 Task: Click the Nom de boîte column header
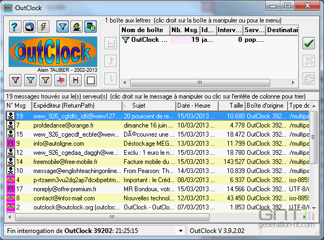[x=145, y=30]
